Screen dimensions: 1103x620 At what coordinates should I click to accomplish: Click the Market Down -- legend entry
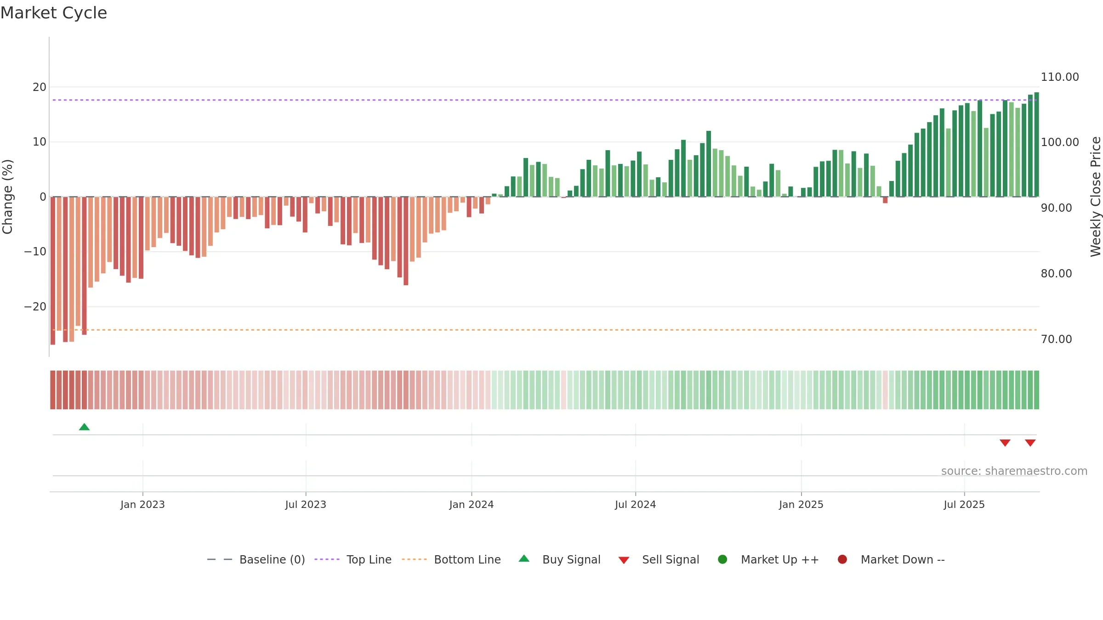click(891, 559)
